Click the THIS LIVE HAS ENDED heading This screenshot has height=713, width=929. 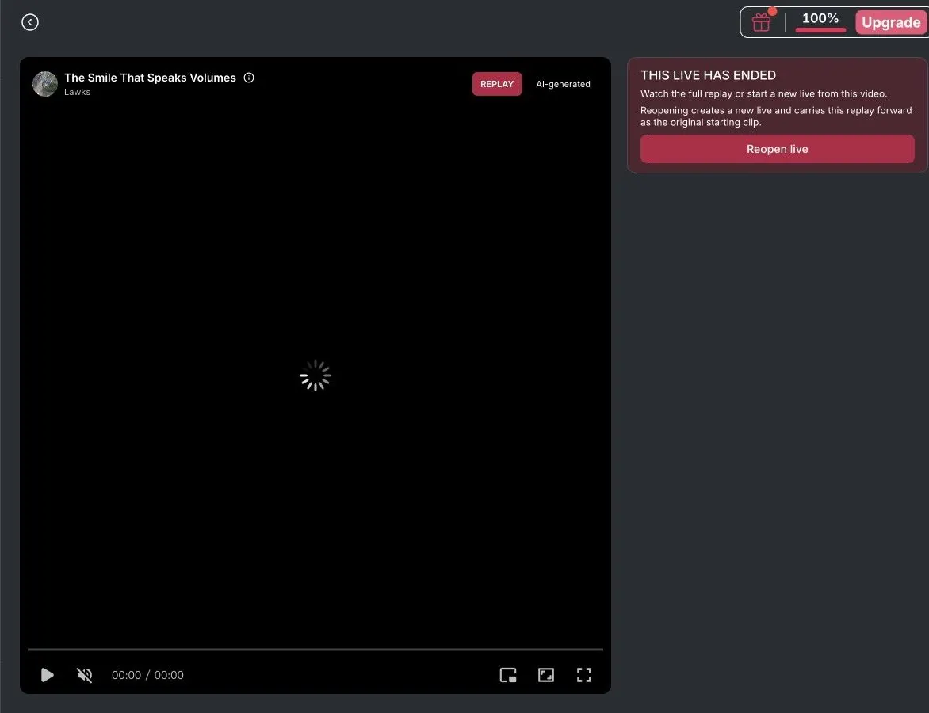pyautogui.click(x=708, y=75)
